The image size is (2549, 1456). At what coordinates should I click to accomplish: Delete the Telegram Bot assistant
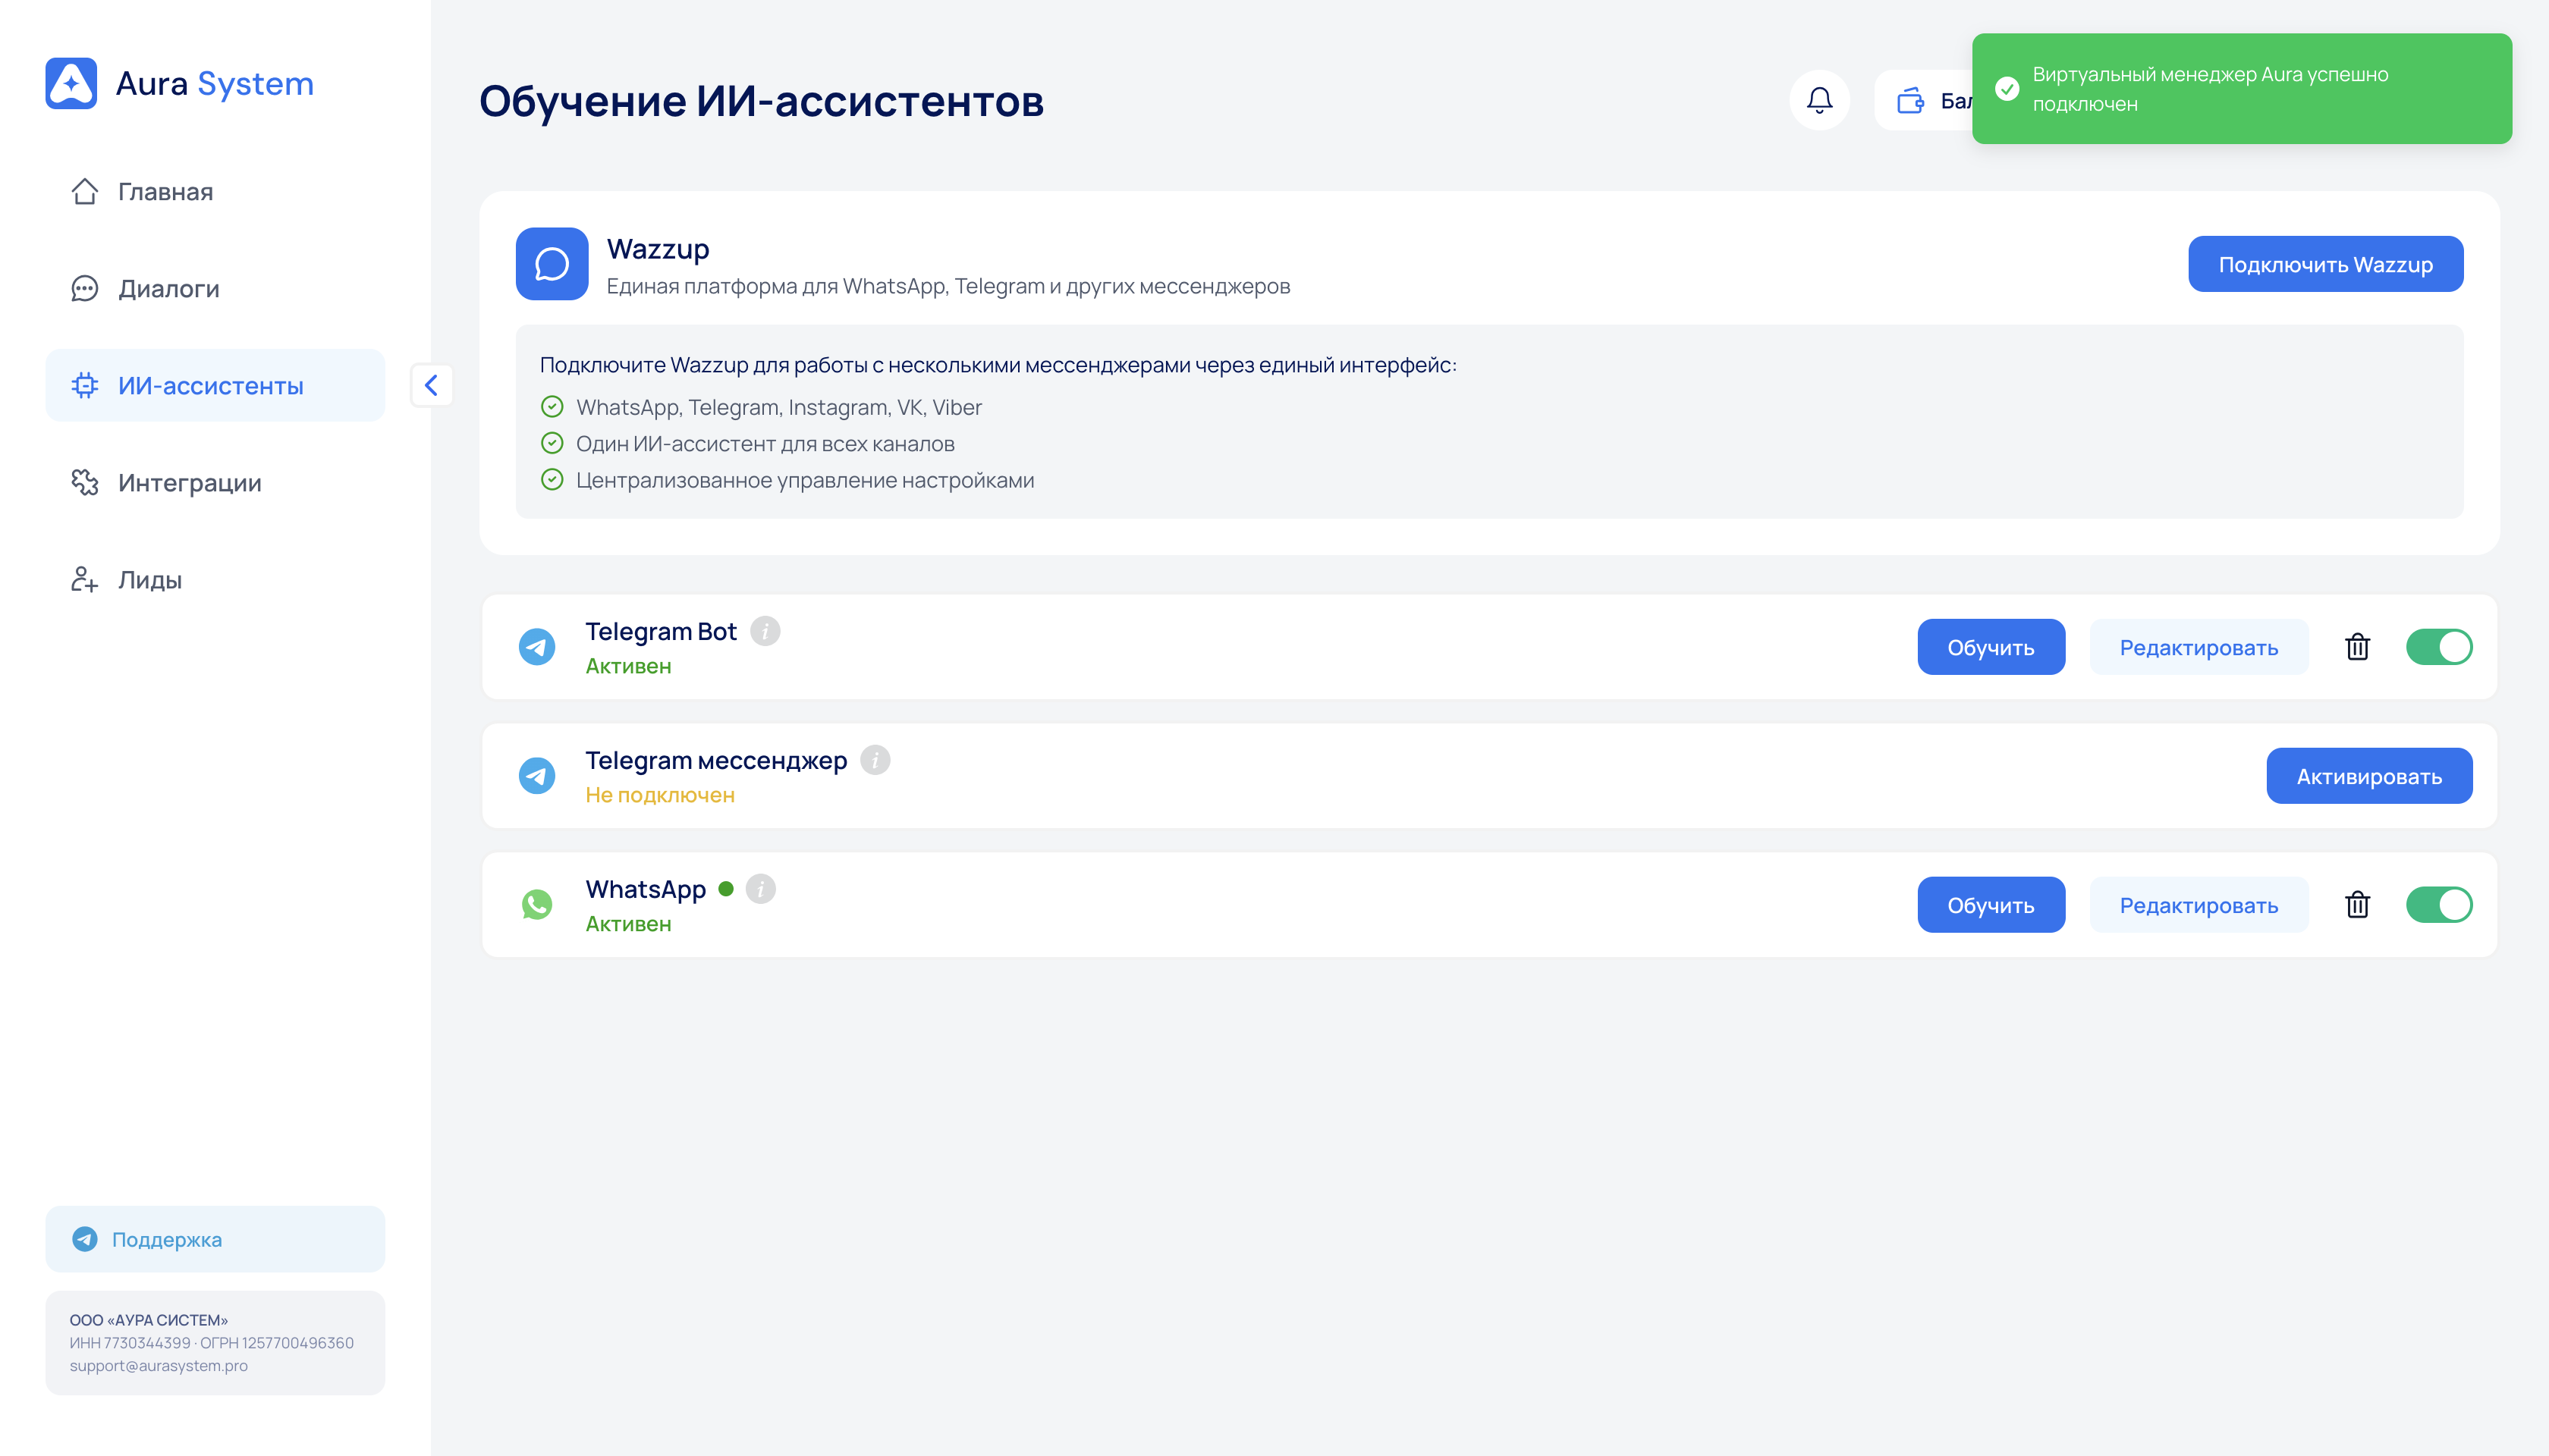(2357, 647)
